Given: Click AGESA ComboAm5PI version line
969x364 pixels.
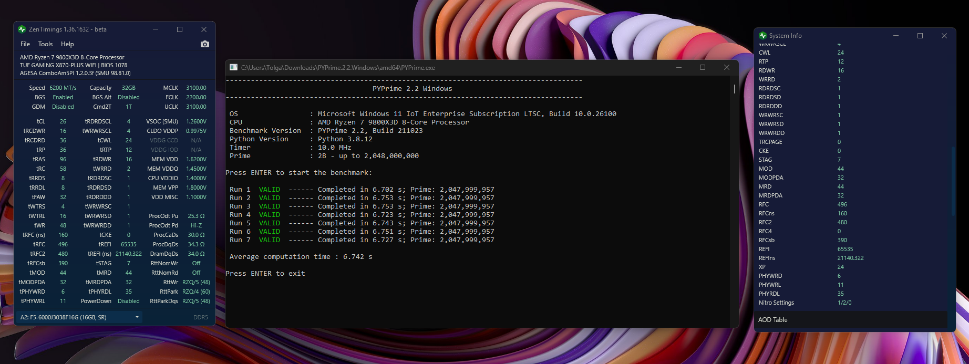Looking at the screenshot, I should [x=75, y=73].
